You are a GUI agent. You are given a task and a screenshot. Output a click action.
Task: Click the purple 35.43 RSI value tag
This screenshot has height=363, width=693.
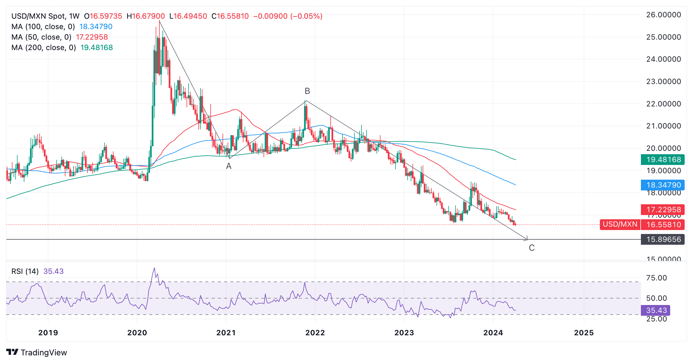(656, 310)
